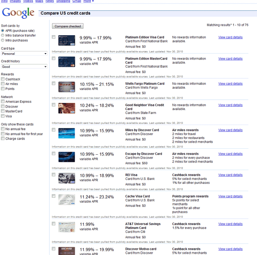Go to Images in top navigation
257x255 pixels.
click(15, 1)
